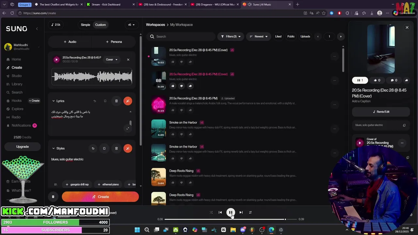Click the workspace Search field
Viewport: 418px width, 235px height.
tap(182, 37)
